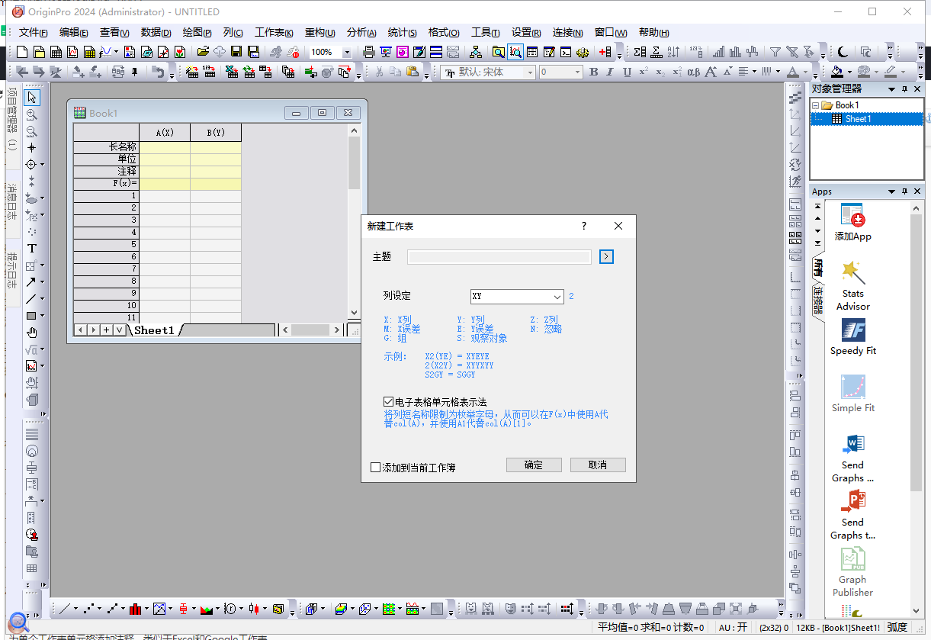Select the Zoom Out tool
The image size is (931, 640).
32,131
